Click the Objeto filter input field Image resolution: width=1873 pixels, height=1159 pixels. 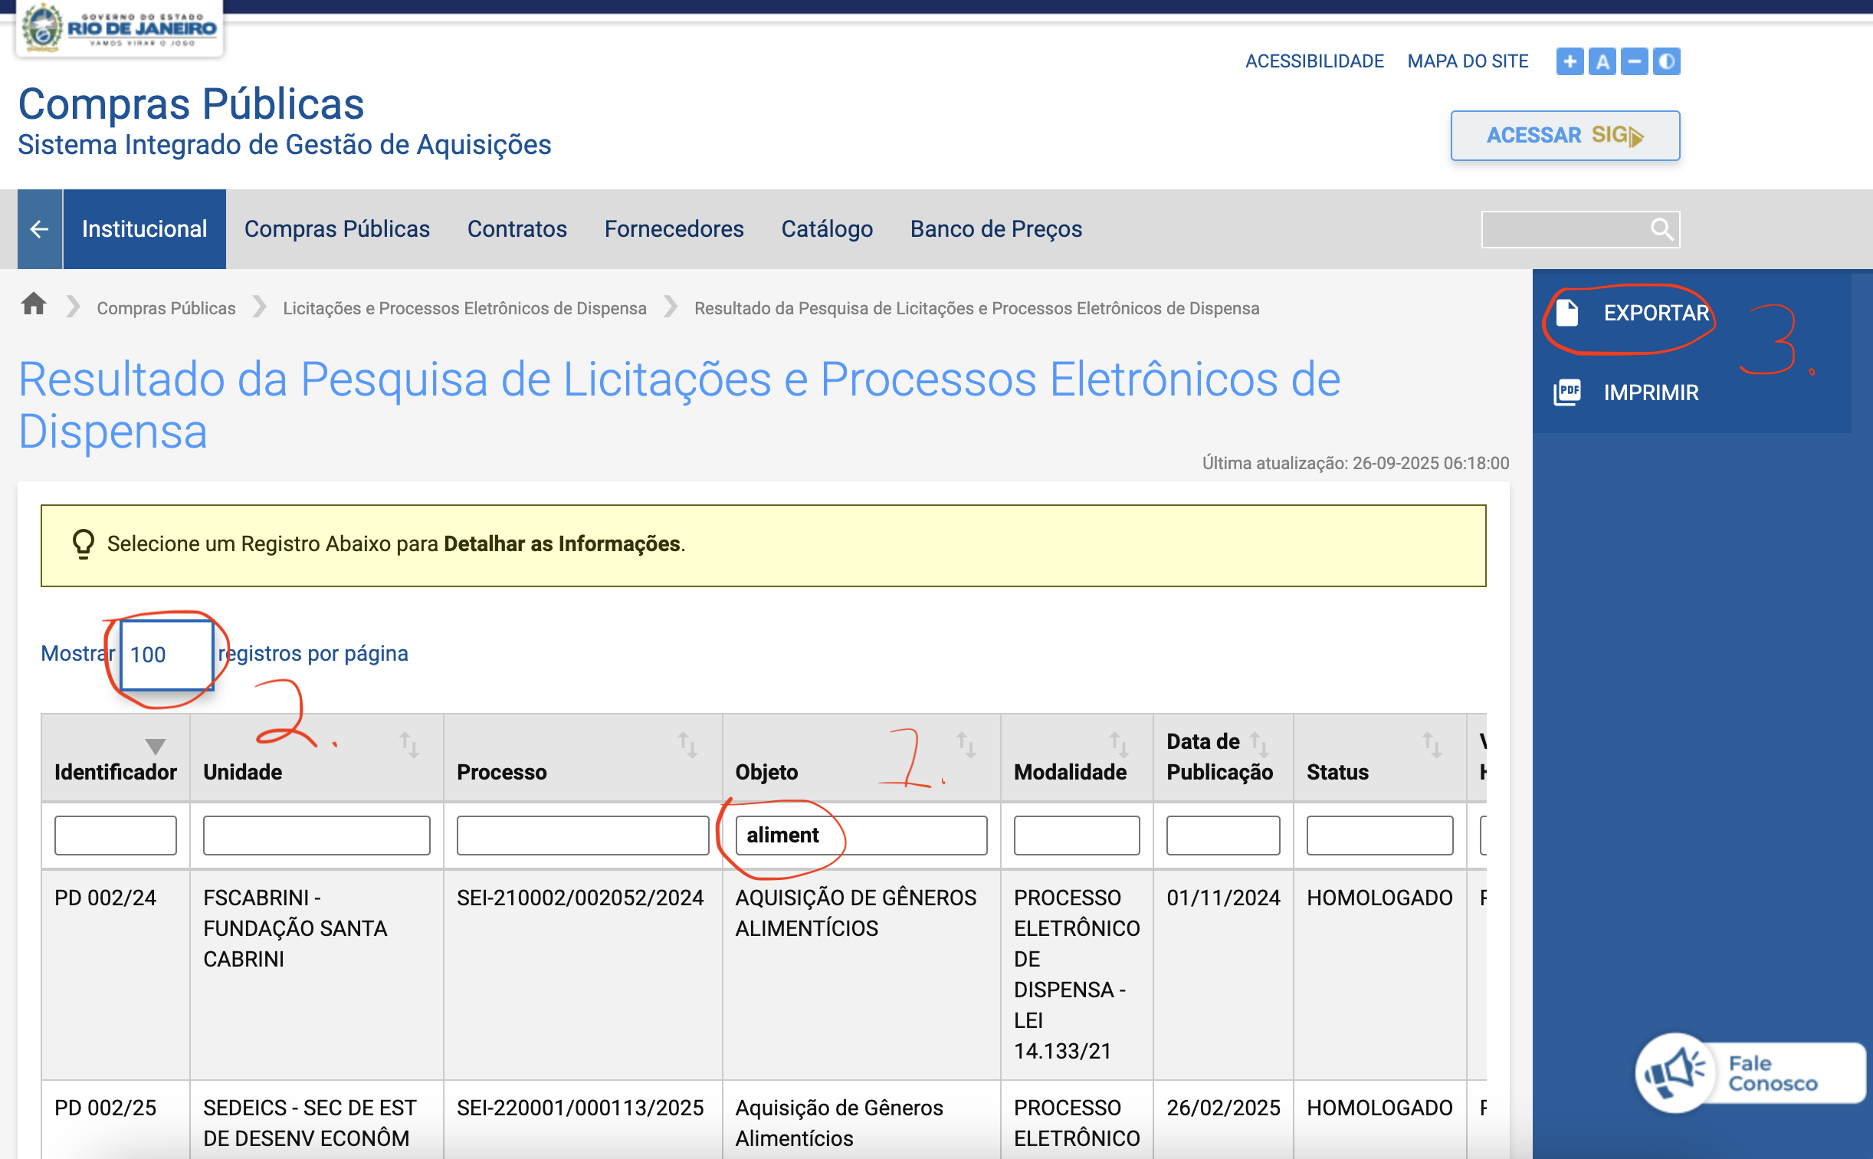[861, 835]
